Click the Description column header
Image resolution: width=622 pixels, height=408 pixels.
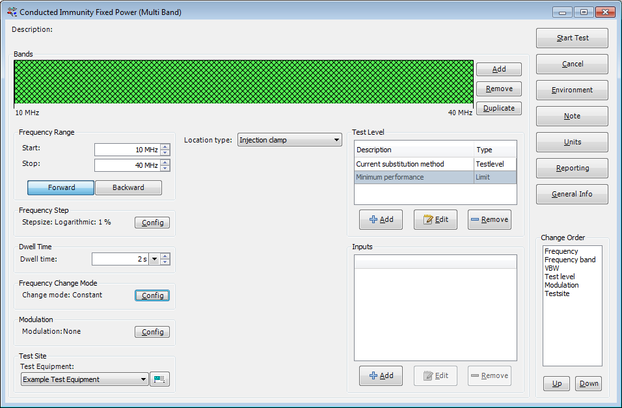pyautogui.click(x=414, y=150)
